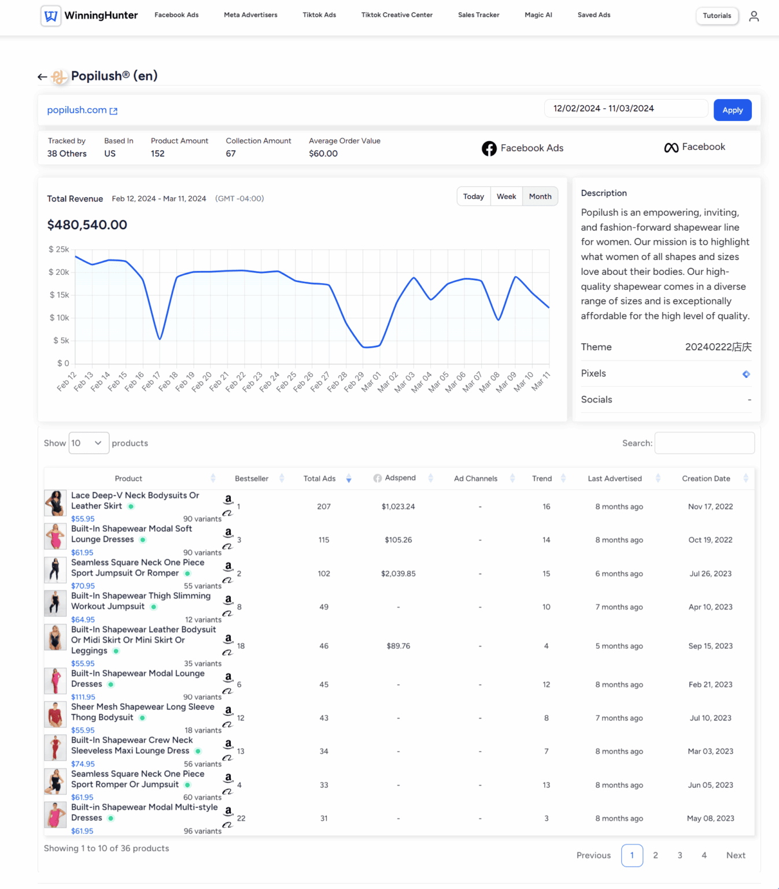Click the "$480,540.00" total revenue figure
Image resolution: width=779 pixels, height=889 pixels.
[x=87, y=225]
